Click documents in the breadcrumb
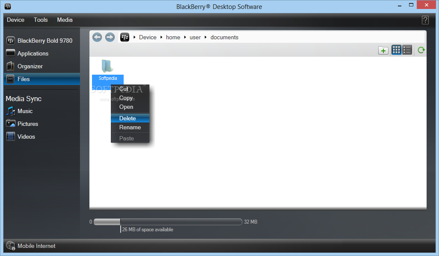The height and width of the screenshot is (256, 439). pos(224,38)
